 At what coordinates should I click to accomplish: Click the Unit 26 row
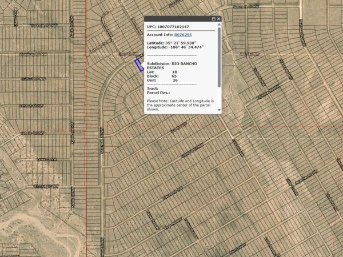[x=162, y=81]
